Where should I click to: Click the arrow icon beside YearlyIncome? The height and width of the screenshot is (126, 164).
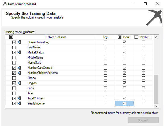coord(19,103)
